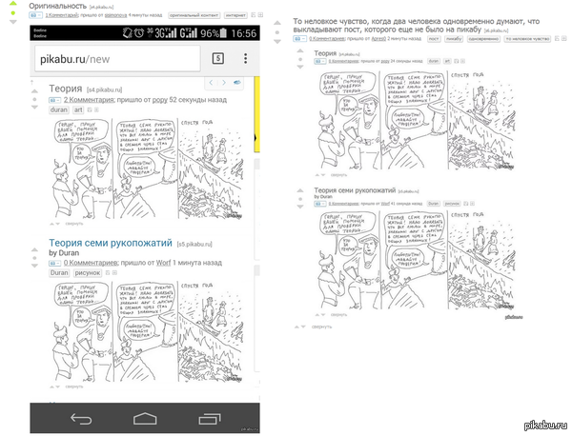Upvote the Теория post by pogy, 52 секунды

[34, 91]
